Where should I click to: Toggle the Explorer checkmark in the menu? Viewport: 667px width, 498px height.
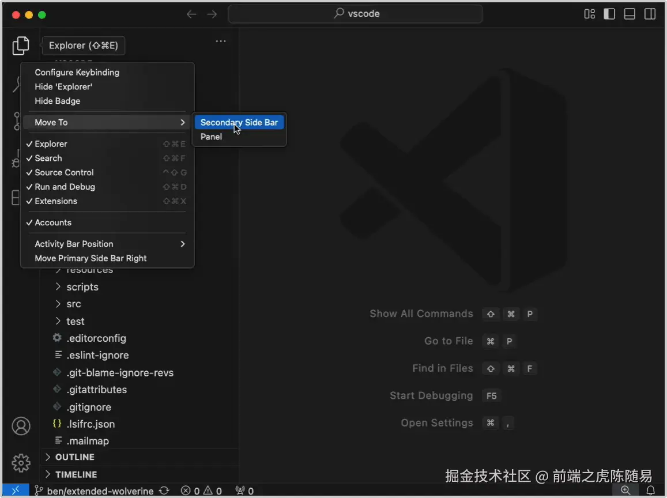pos(51,144)
